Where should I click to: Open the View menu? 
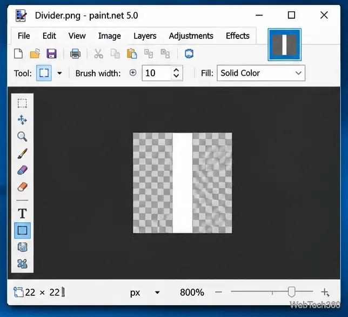77,36
